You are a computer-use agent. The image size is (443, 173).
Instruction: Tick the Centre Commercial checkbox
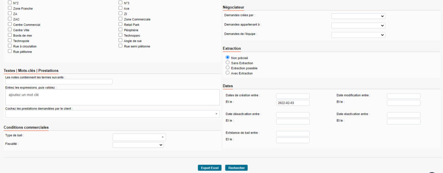(10, 25)
